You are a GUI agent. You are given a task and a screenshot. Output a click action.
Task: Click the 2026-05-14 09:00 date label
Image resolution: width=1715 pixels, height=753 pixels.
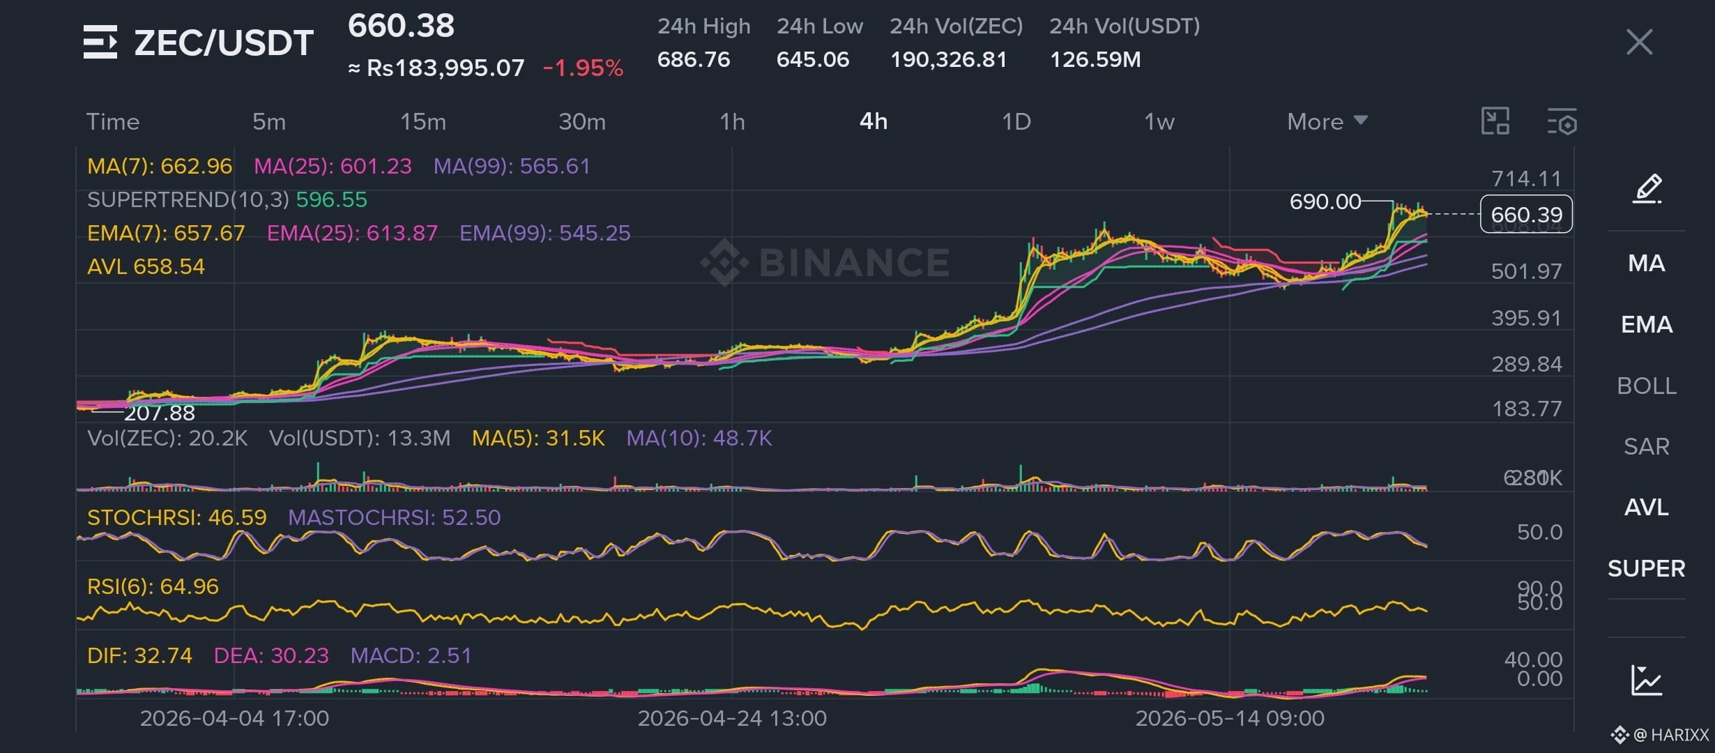(1230, 719)
